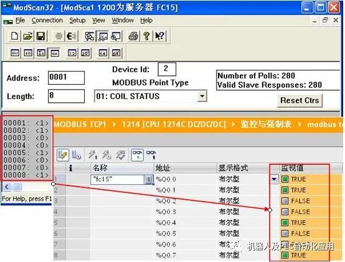Select the second 64-bit format icon
The height and width of the screenshot is (262, 345).
point(116,53)
